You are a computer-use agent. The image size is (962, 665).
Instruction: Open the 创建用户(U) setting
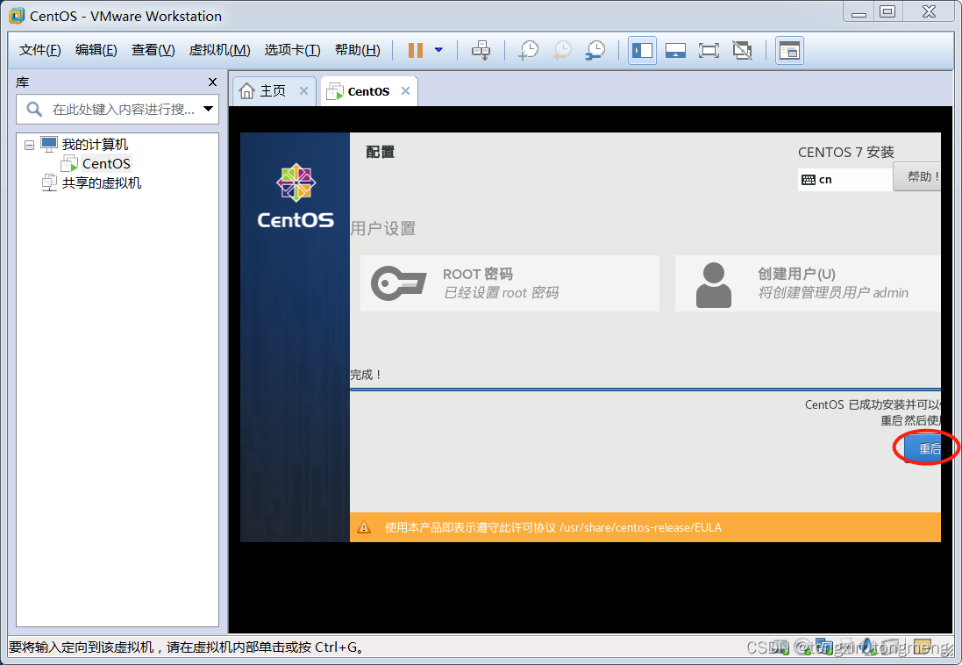click(808, 283)
